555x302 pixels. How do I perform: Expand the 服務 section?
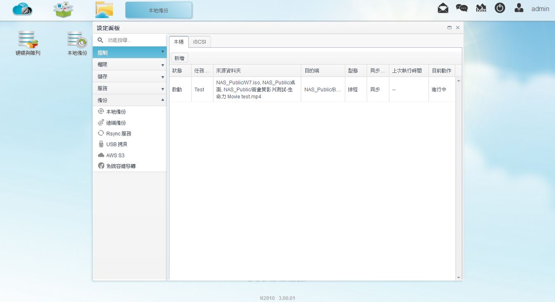(130, 88)
